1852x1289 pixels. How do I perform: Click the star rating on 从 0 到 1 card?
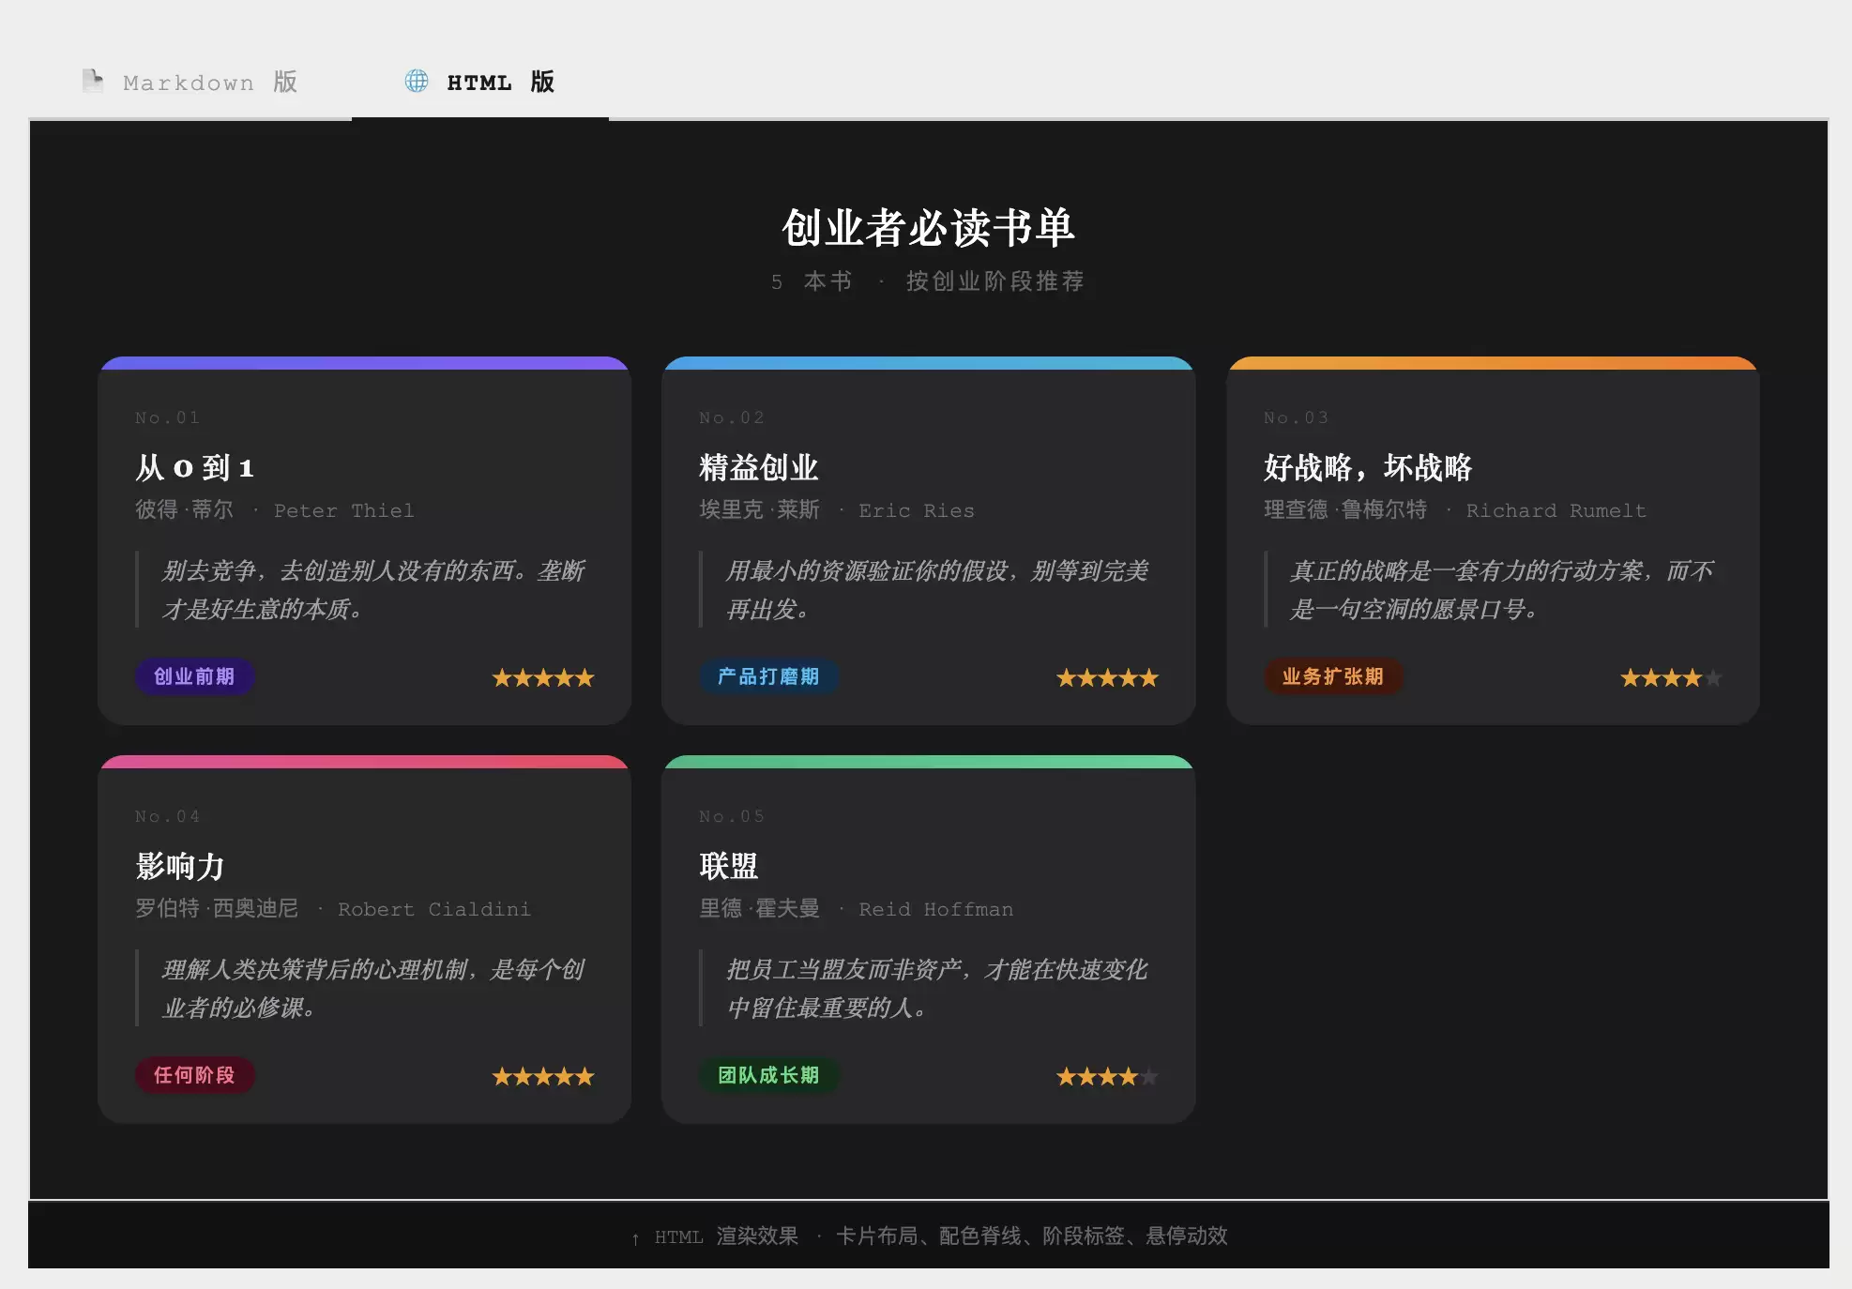[543, 677]
